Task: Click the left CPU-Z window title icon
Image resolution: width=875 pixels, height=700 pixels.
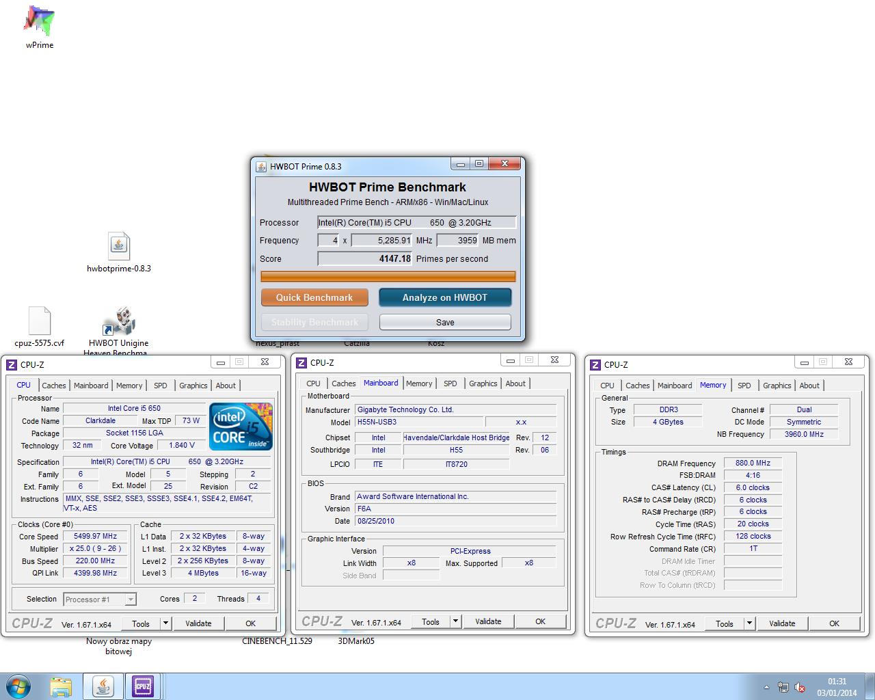Action: tap(12, 365)
